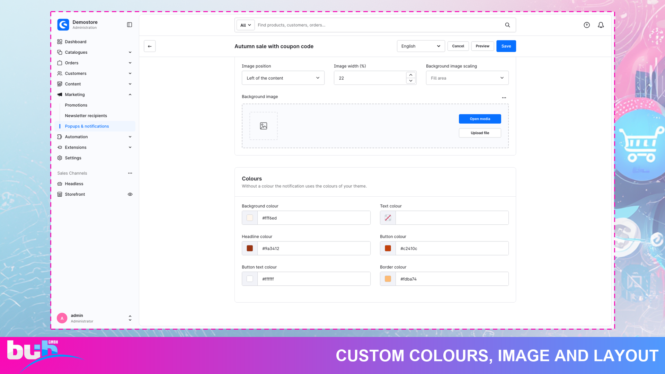The height and width of the screenshot is (374, 665).
Task: Increase Image width with up stepper
Action: pyautogui.click(x=411, y=75)
